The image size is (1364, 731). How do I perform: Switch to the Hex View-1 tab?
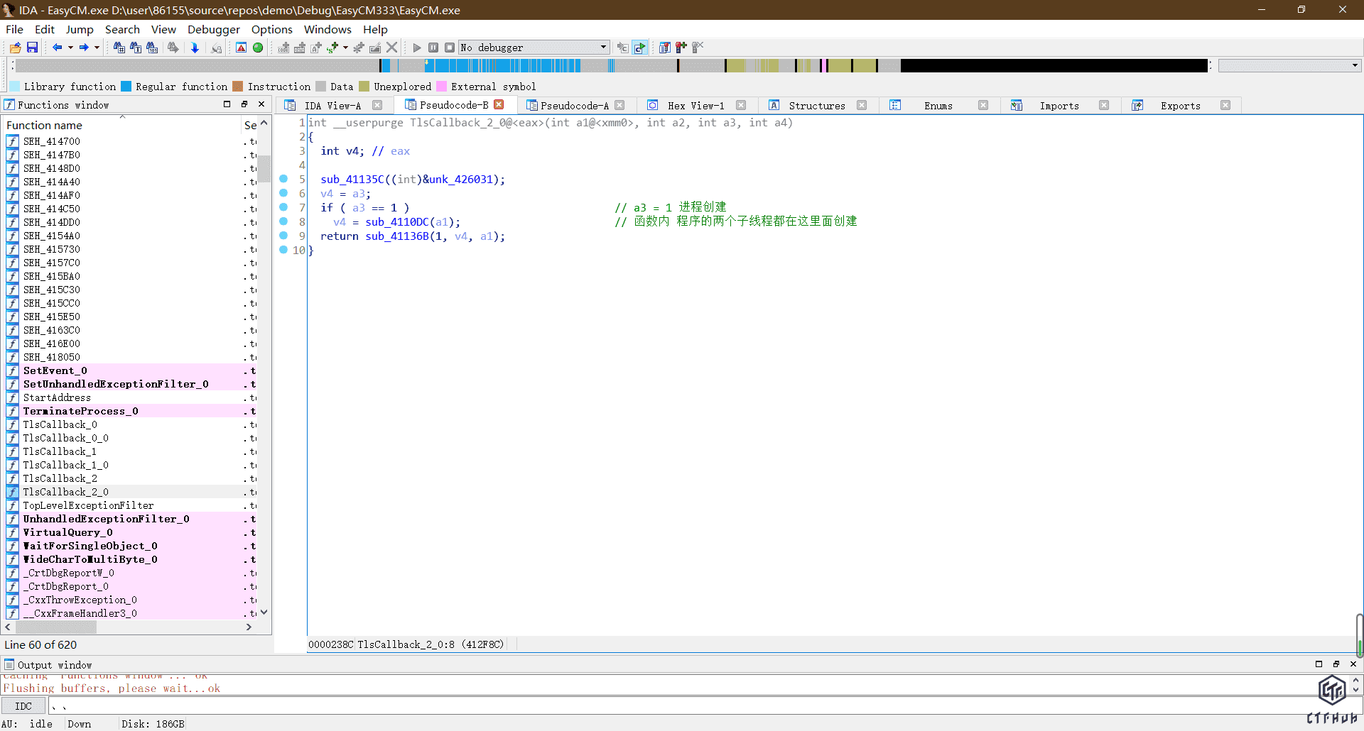(x=695, y=106)
